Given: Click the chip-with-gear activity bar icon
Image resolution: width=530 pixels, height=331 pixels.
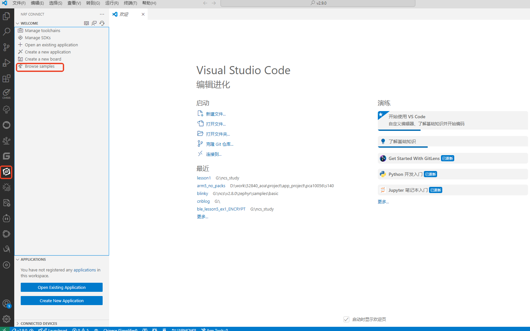Looking at the screenshot, I should click(x=6, y=187).
